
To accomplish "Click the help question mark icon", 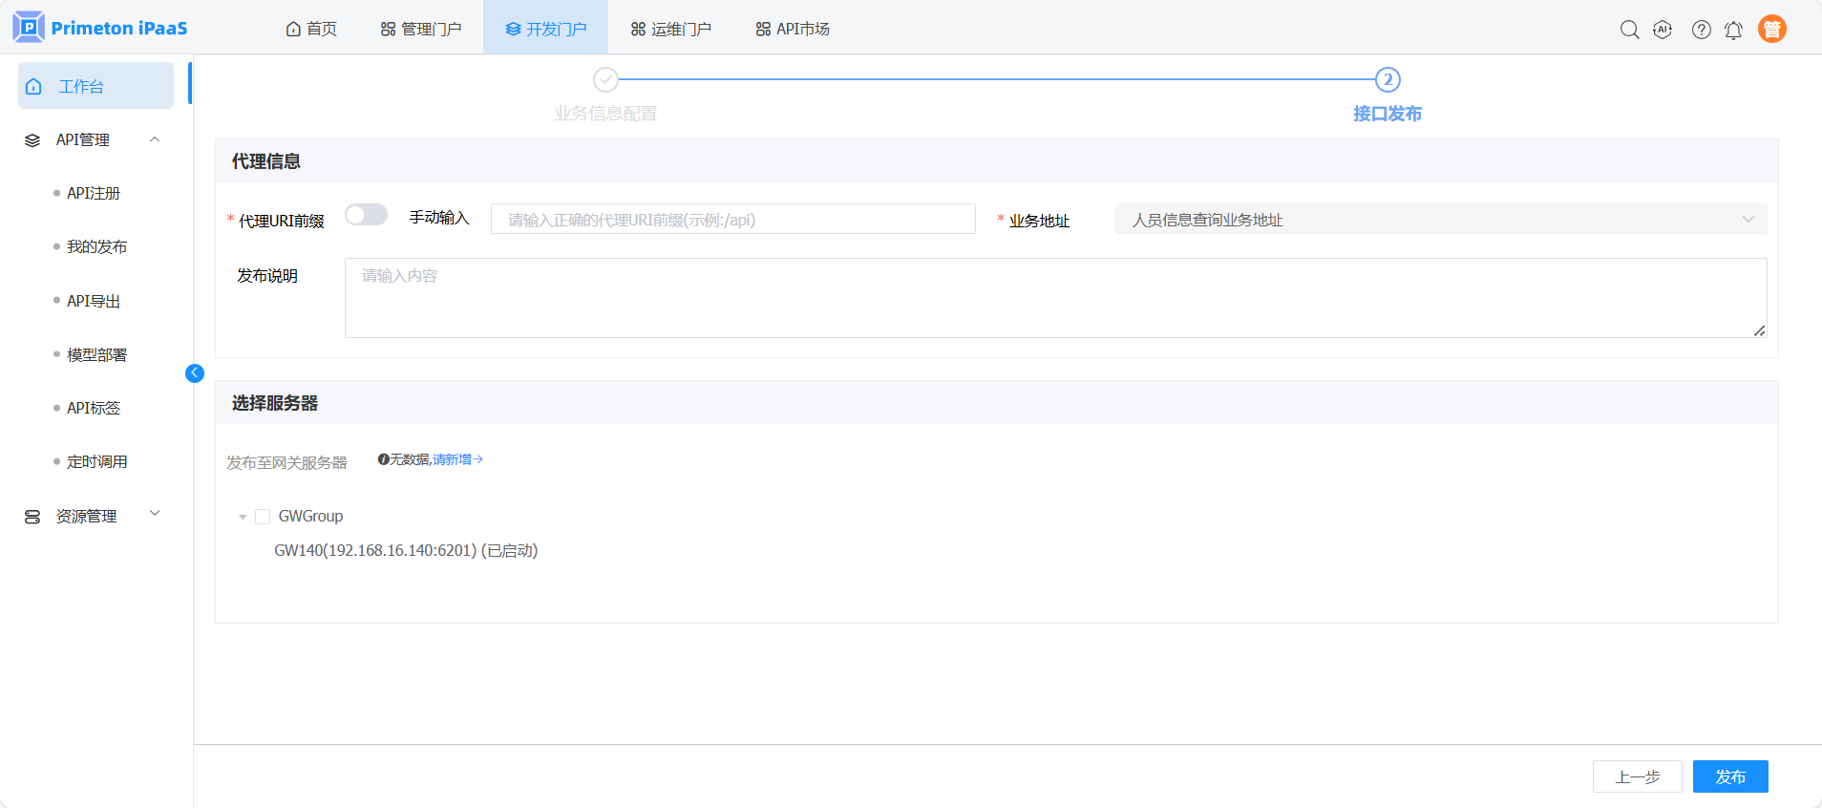I will (x=1701, y=30).
